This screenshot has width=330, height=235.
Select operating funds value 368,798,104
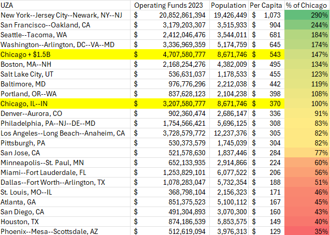click(170, 192)
